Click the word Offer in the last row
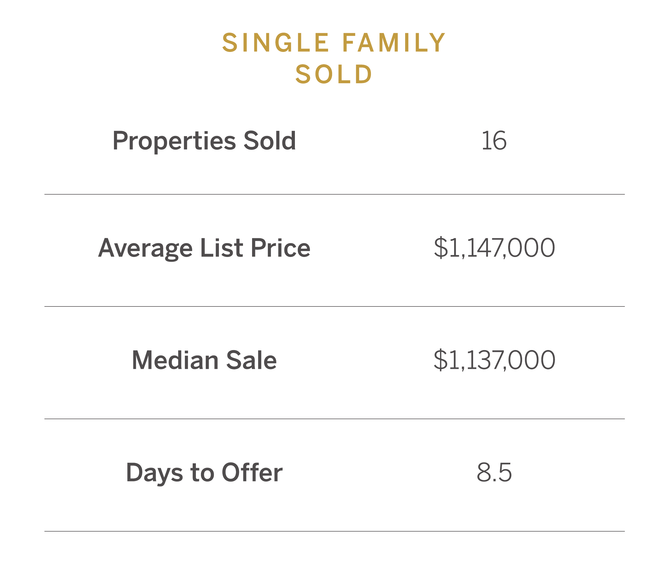The width and height of the screenshot is (669, 561). pos(252,472)
